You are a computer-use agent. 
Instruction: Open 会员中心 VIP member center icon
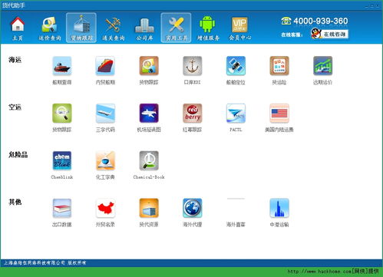tap(239, 28)
